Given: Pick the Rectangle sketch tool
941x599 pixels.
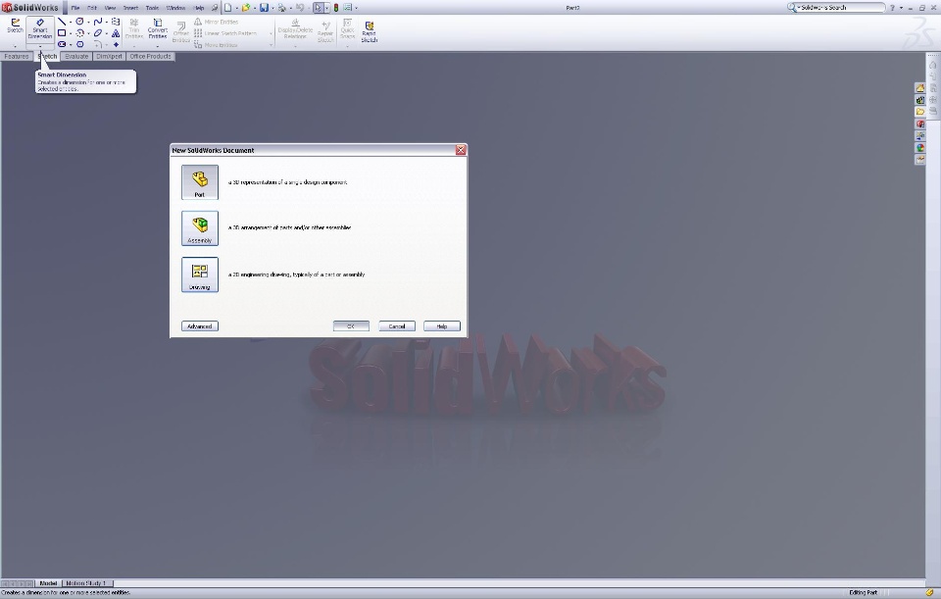Looking at the screenshot, I should pos(62,33).
